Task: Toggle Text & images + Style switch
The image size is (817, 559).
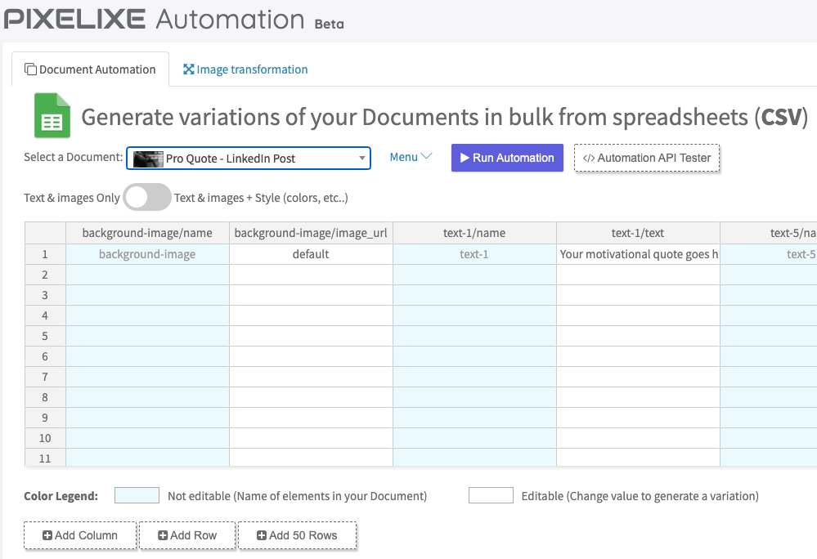Action: click(x=146, y=198)
